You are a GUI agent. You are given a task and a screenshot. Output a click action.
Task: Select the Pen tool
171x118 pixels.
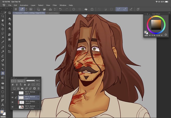(x=3, y=47)
